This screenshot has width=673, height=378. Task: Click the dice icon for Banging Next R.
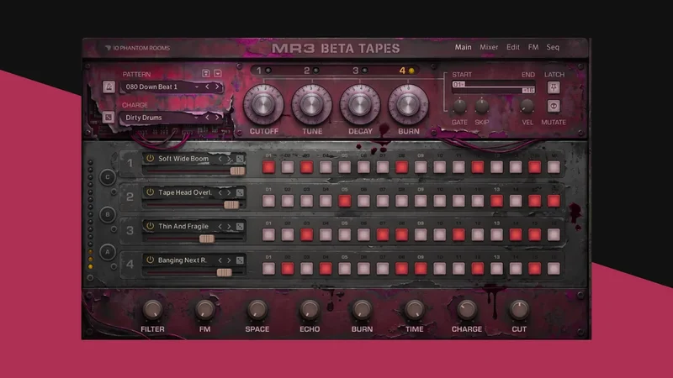coord(240,260)
